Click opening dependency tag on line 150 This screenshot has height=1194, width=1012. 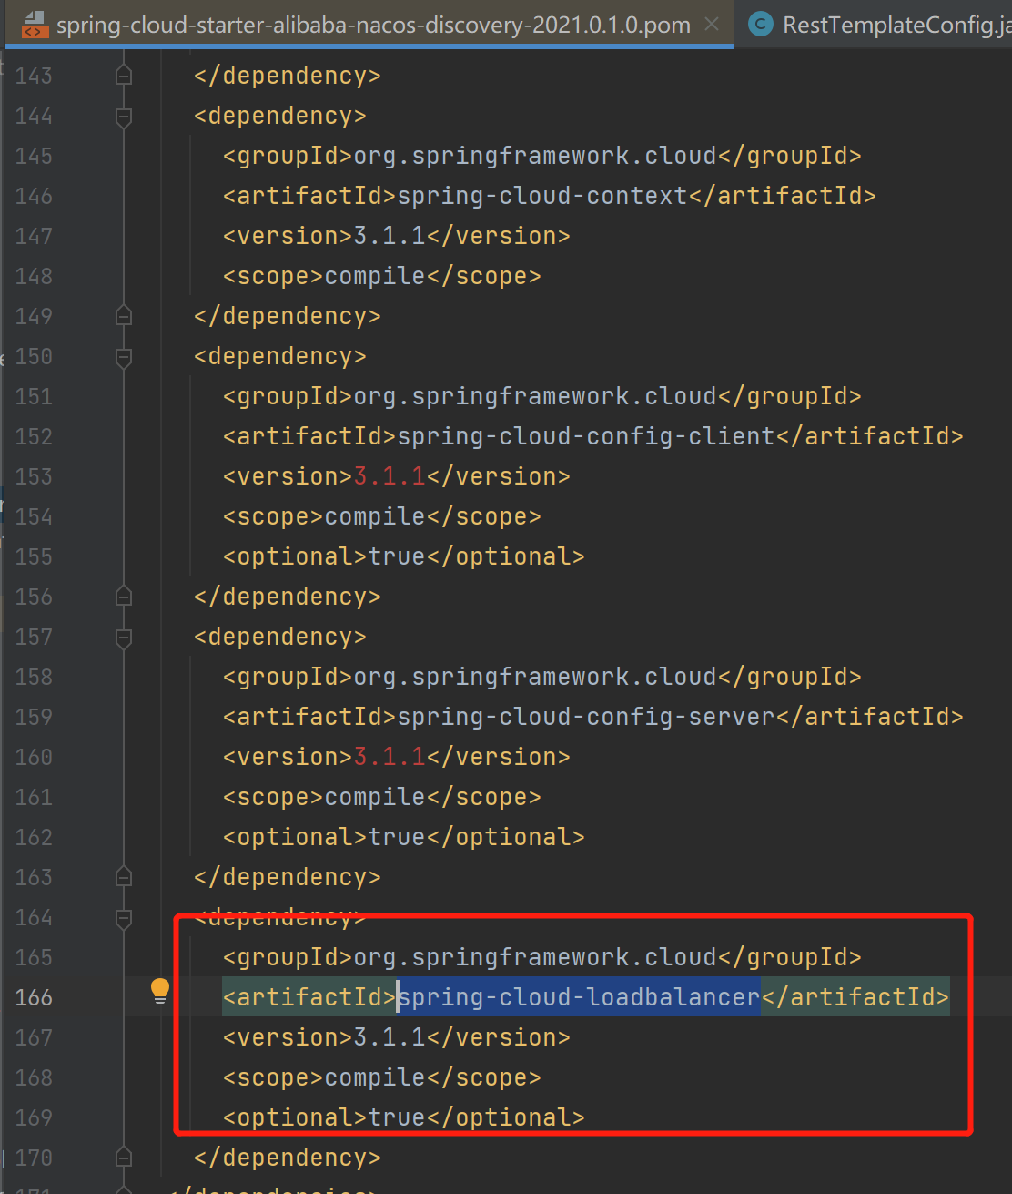pos(280,356)
